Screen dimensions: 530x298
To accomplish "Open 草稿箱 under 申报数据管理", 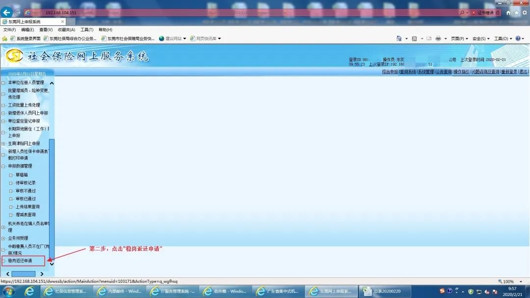I will (22, 175).
